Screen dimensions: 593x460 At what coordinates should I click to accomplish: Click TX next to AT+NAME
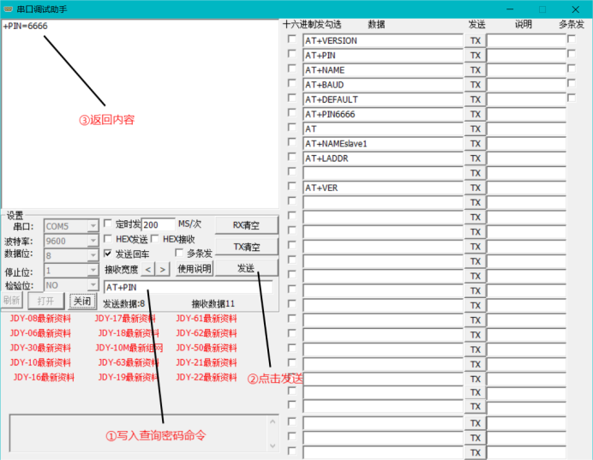tap(475, 70)
